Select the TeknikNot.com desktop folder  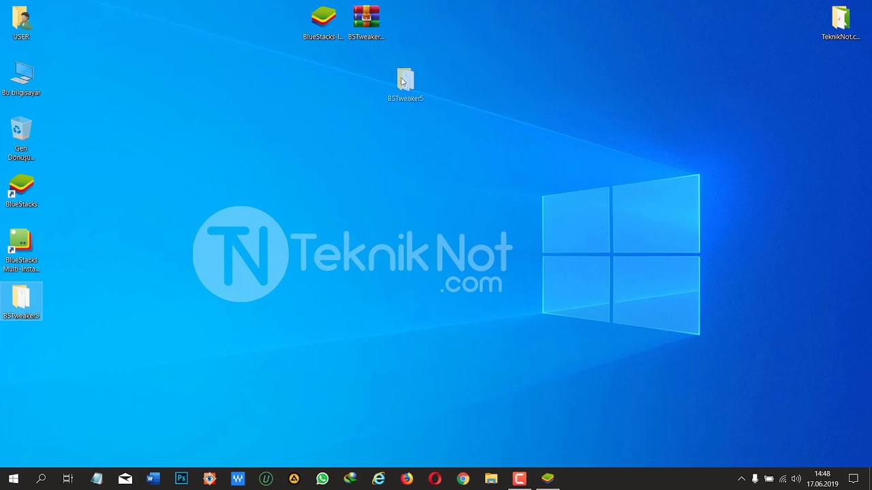click(x=841, y=23)
